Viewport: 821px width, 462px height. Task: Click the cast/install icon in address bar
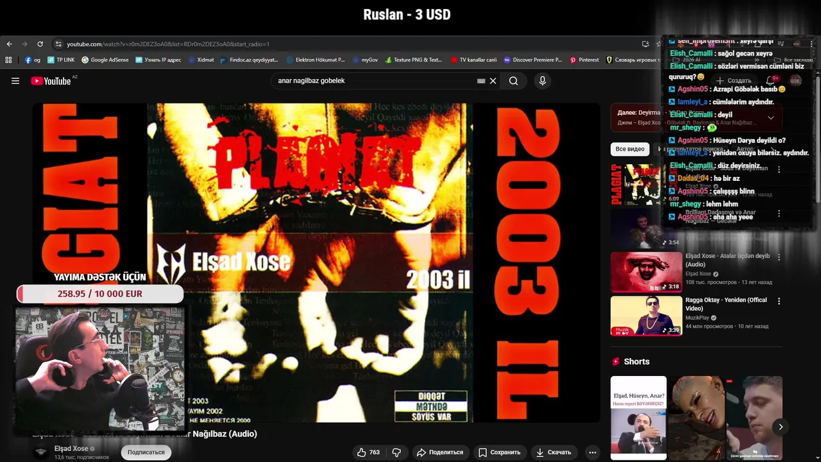(645, 44)
